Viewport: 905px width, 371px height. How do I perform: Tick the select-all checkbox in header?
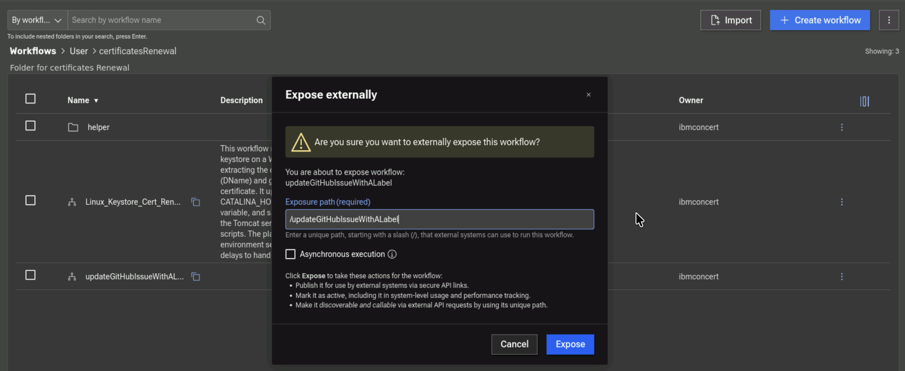point(30,99)
